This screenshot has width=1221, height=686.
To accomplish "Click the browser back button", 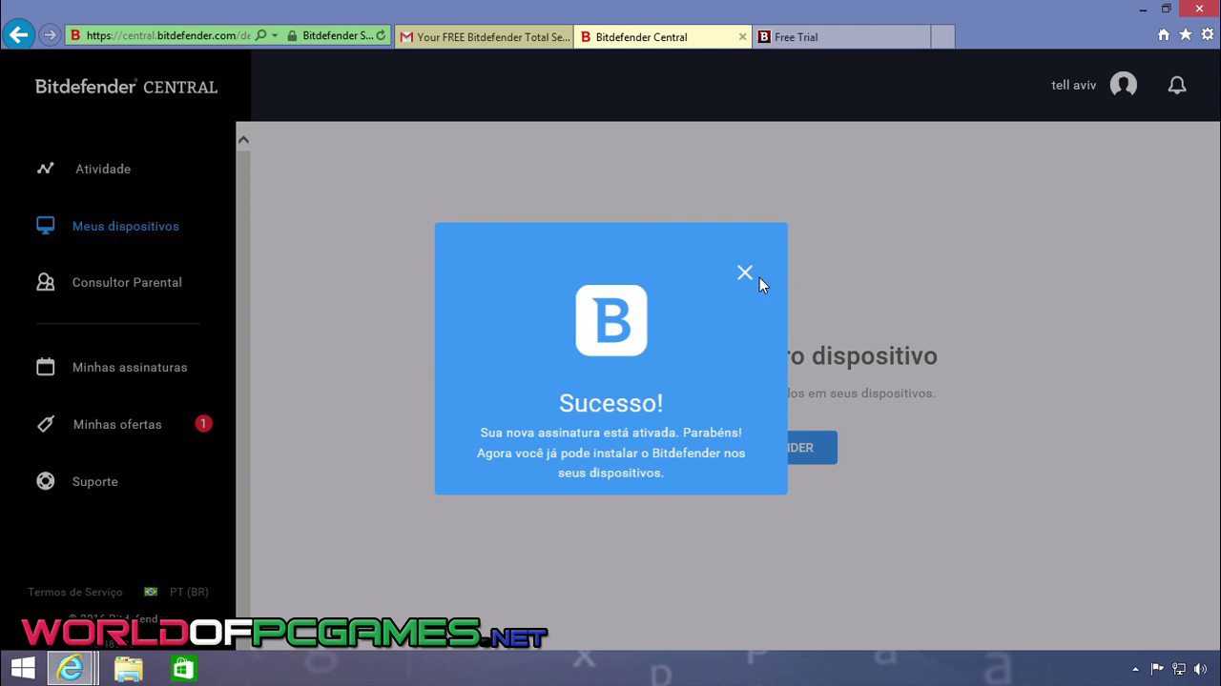I will click(18, 35).
